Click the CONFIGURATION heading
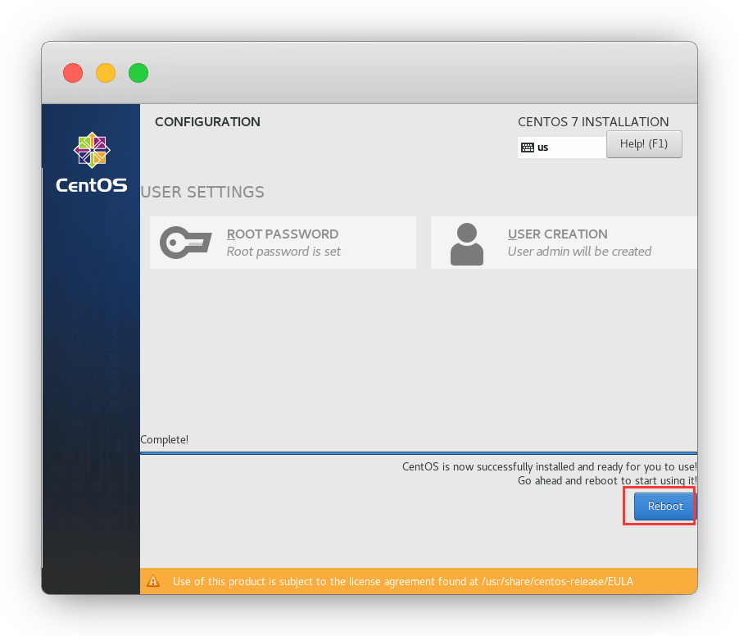 (x=207, y=122)
